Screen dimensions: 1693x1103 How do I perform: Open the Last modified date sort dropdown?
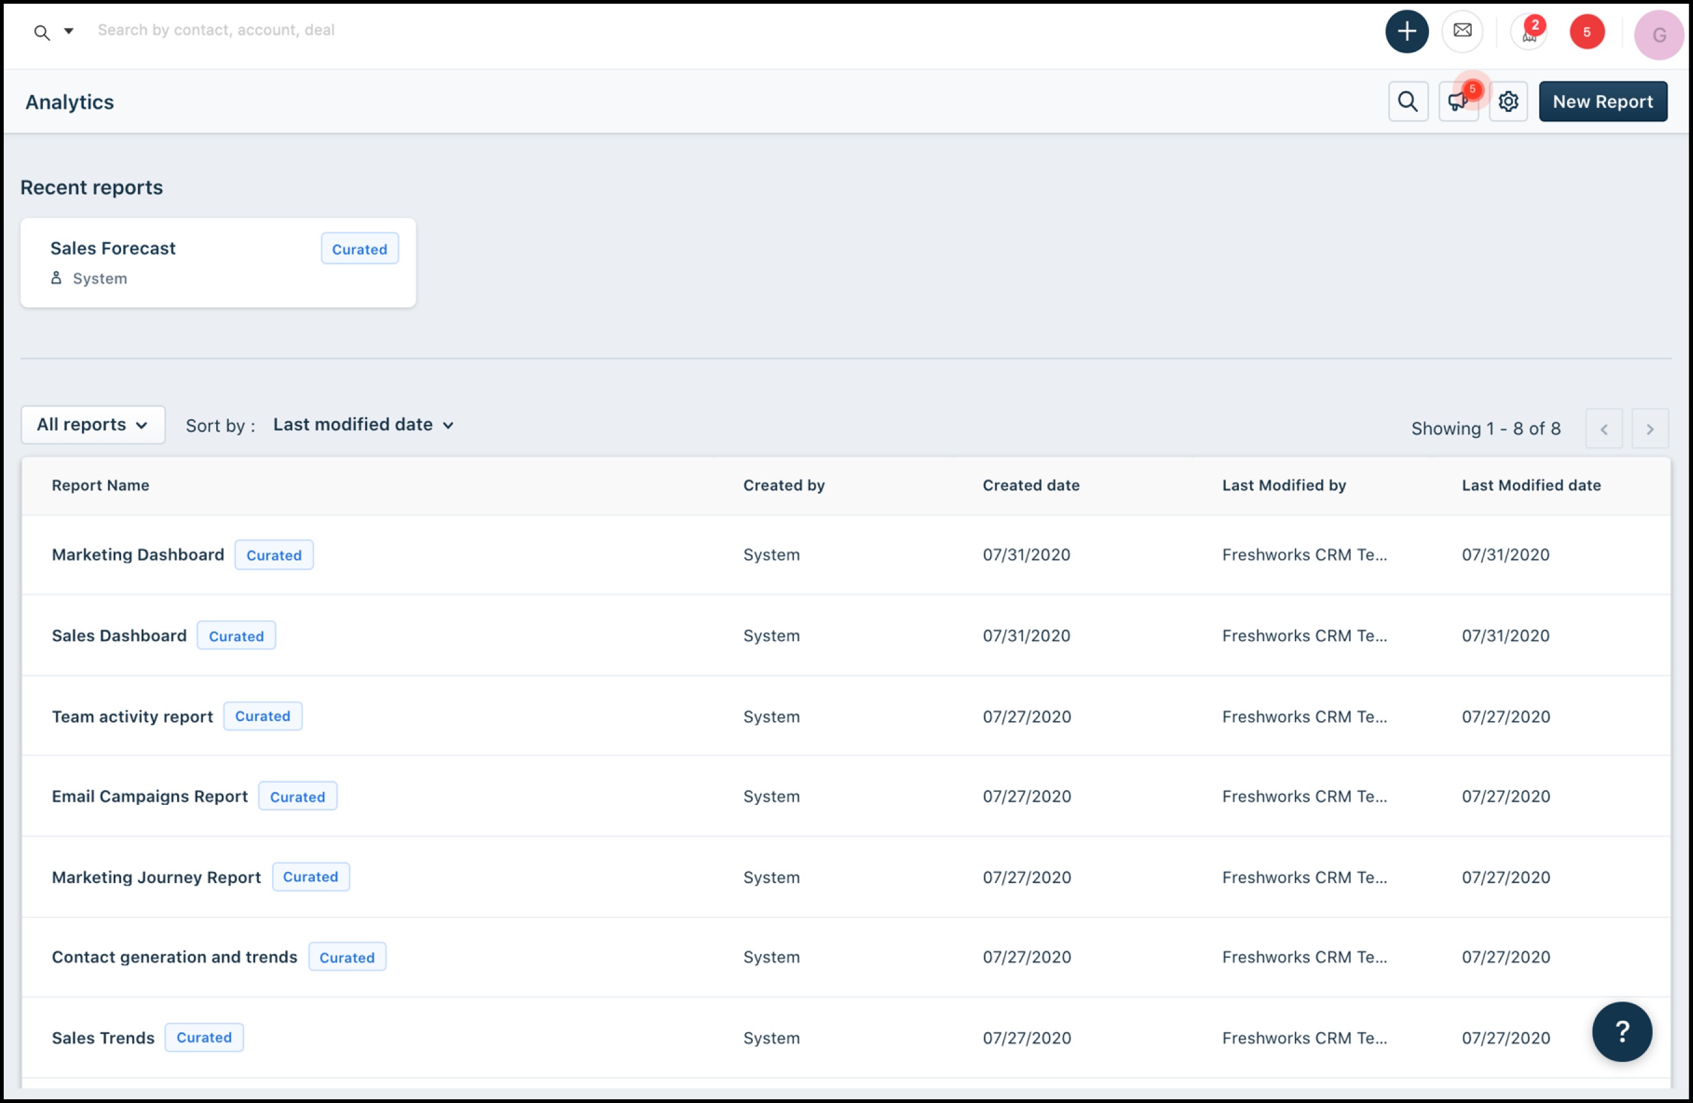point(363,425)
